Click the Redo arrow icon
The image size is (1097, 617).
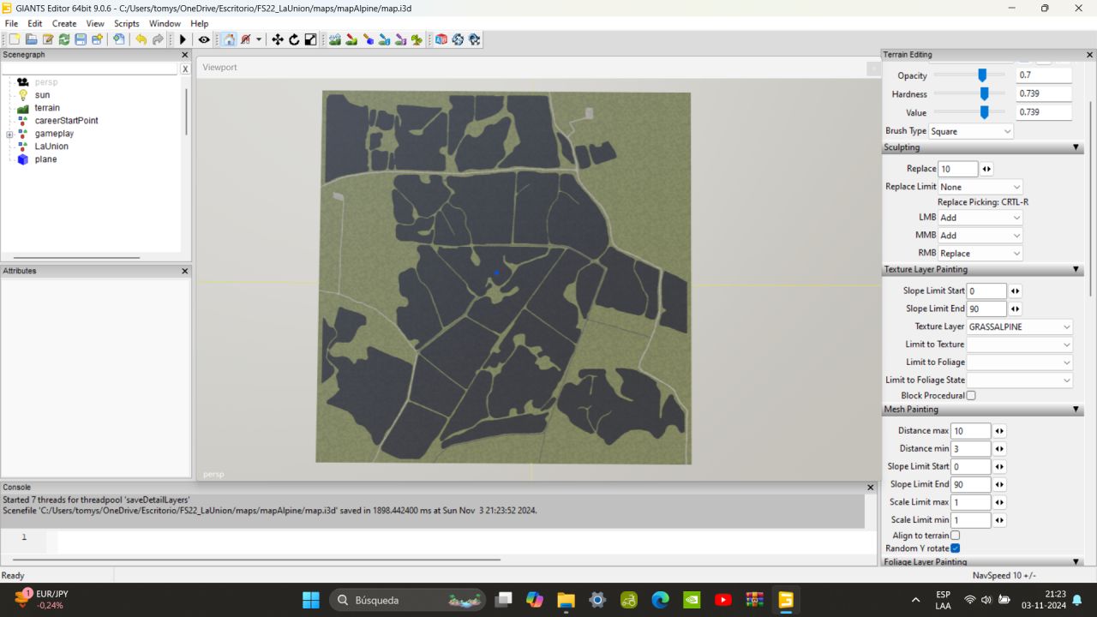pos(158,39)
